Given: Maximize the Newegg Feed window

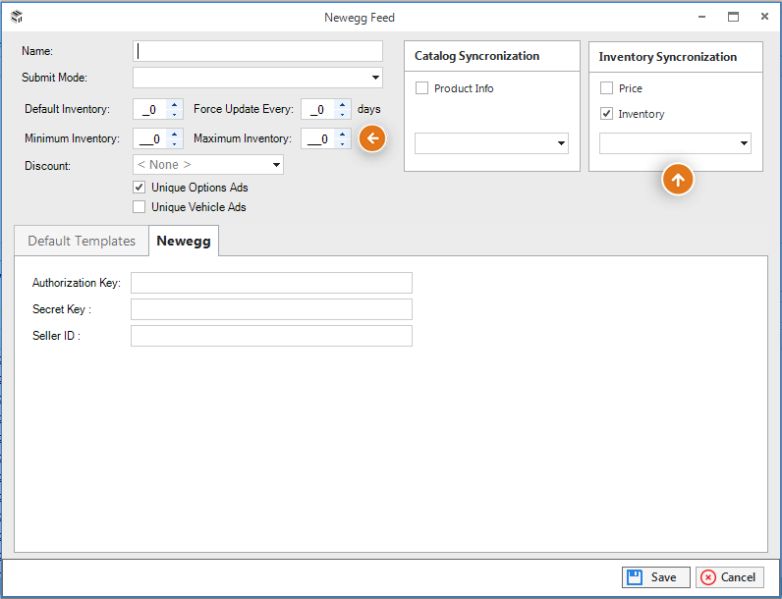Looking at the screenshot, I should click(x=733, y=17).
